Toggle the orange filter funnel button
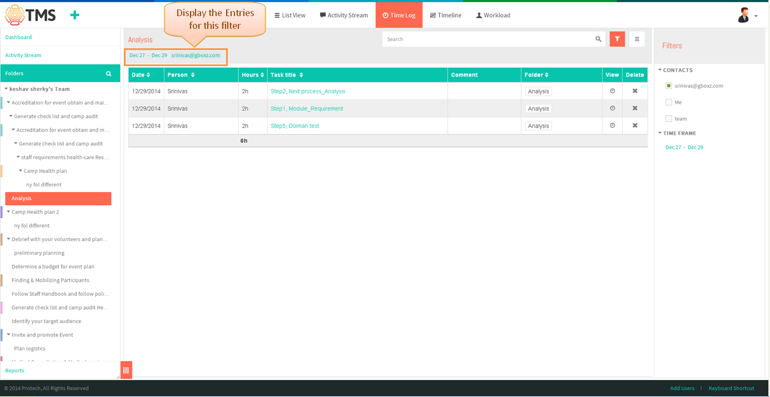Viewport: 770px width, 397px height. pos(617,39)
